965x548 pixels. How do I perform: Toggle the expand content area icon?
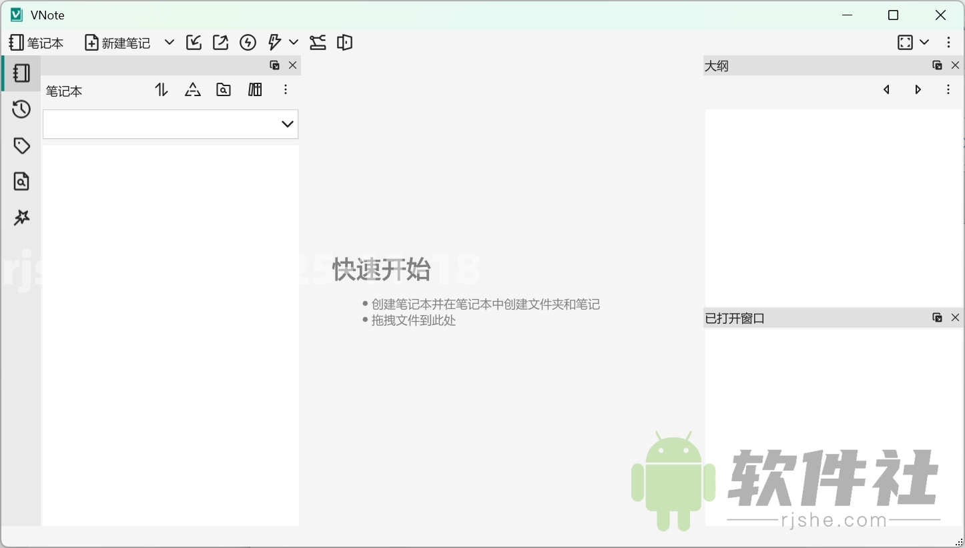(906, 42)
